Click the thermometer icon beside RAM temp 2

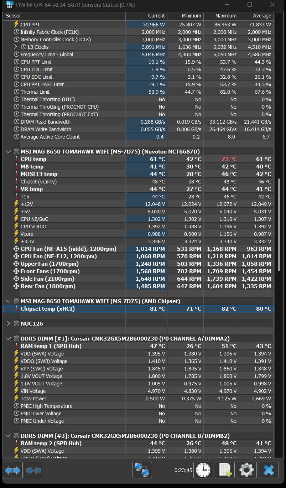[x=16, y=443]
